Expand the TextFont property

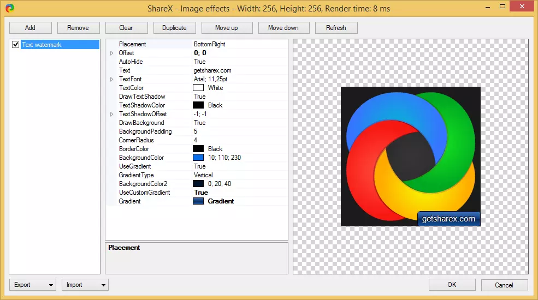(112, 79)
